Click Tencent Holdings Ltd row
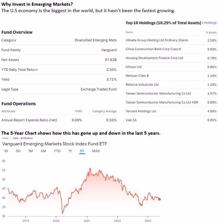Image resolution: width=218 pixels, height=224 pixels. tap(171, 111)
